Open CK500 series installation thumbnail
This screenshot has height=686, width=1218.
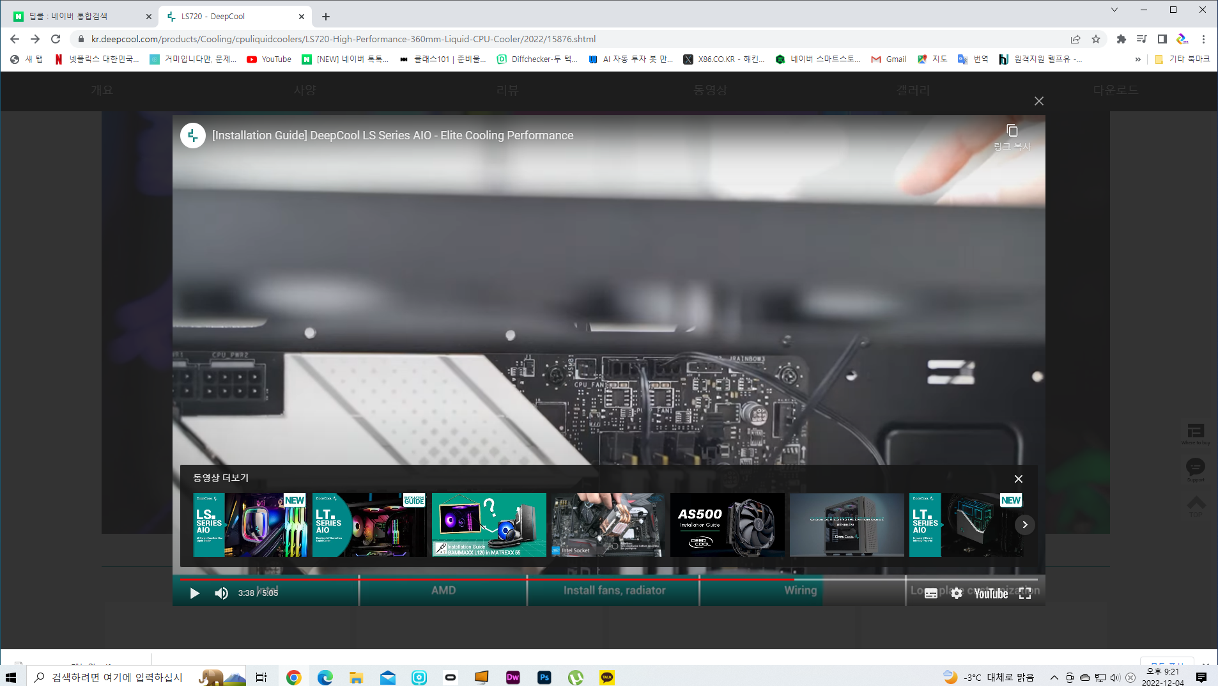(x=847, y=524)
